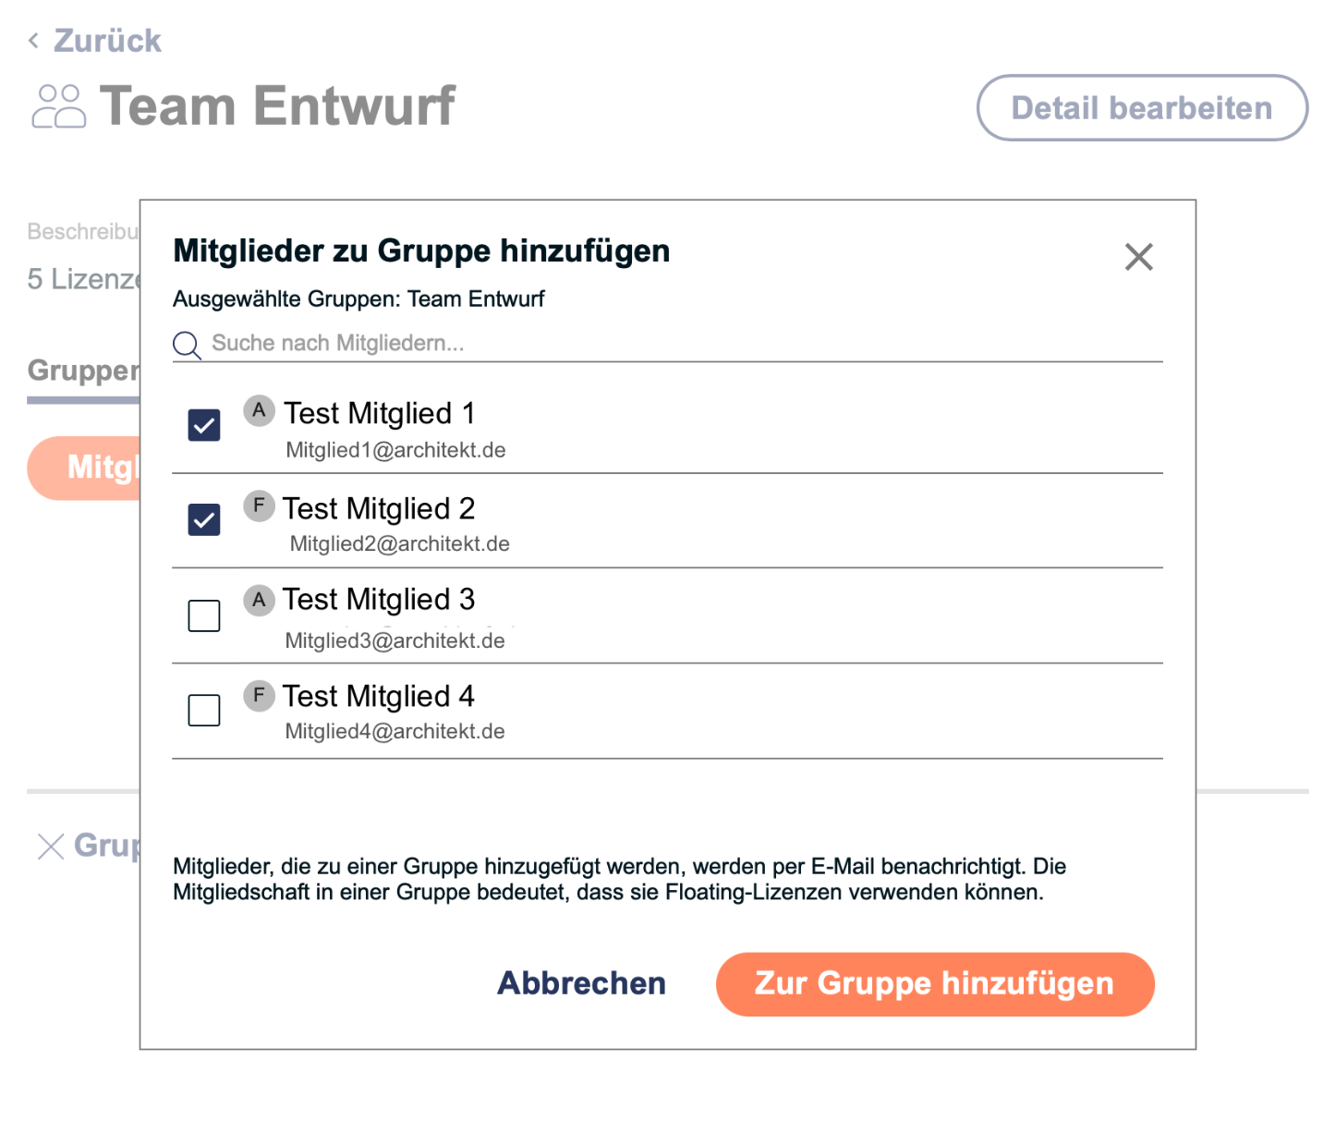Uncheck Test Mitglied 2 checkbox

click(204, 520)
